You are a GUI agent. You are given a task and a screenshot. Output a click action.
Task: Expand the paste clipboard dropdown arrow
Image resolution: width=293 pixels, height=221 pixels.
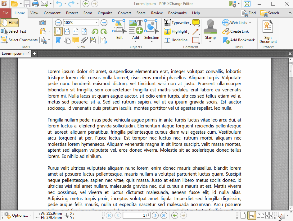(49, 31)
